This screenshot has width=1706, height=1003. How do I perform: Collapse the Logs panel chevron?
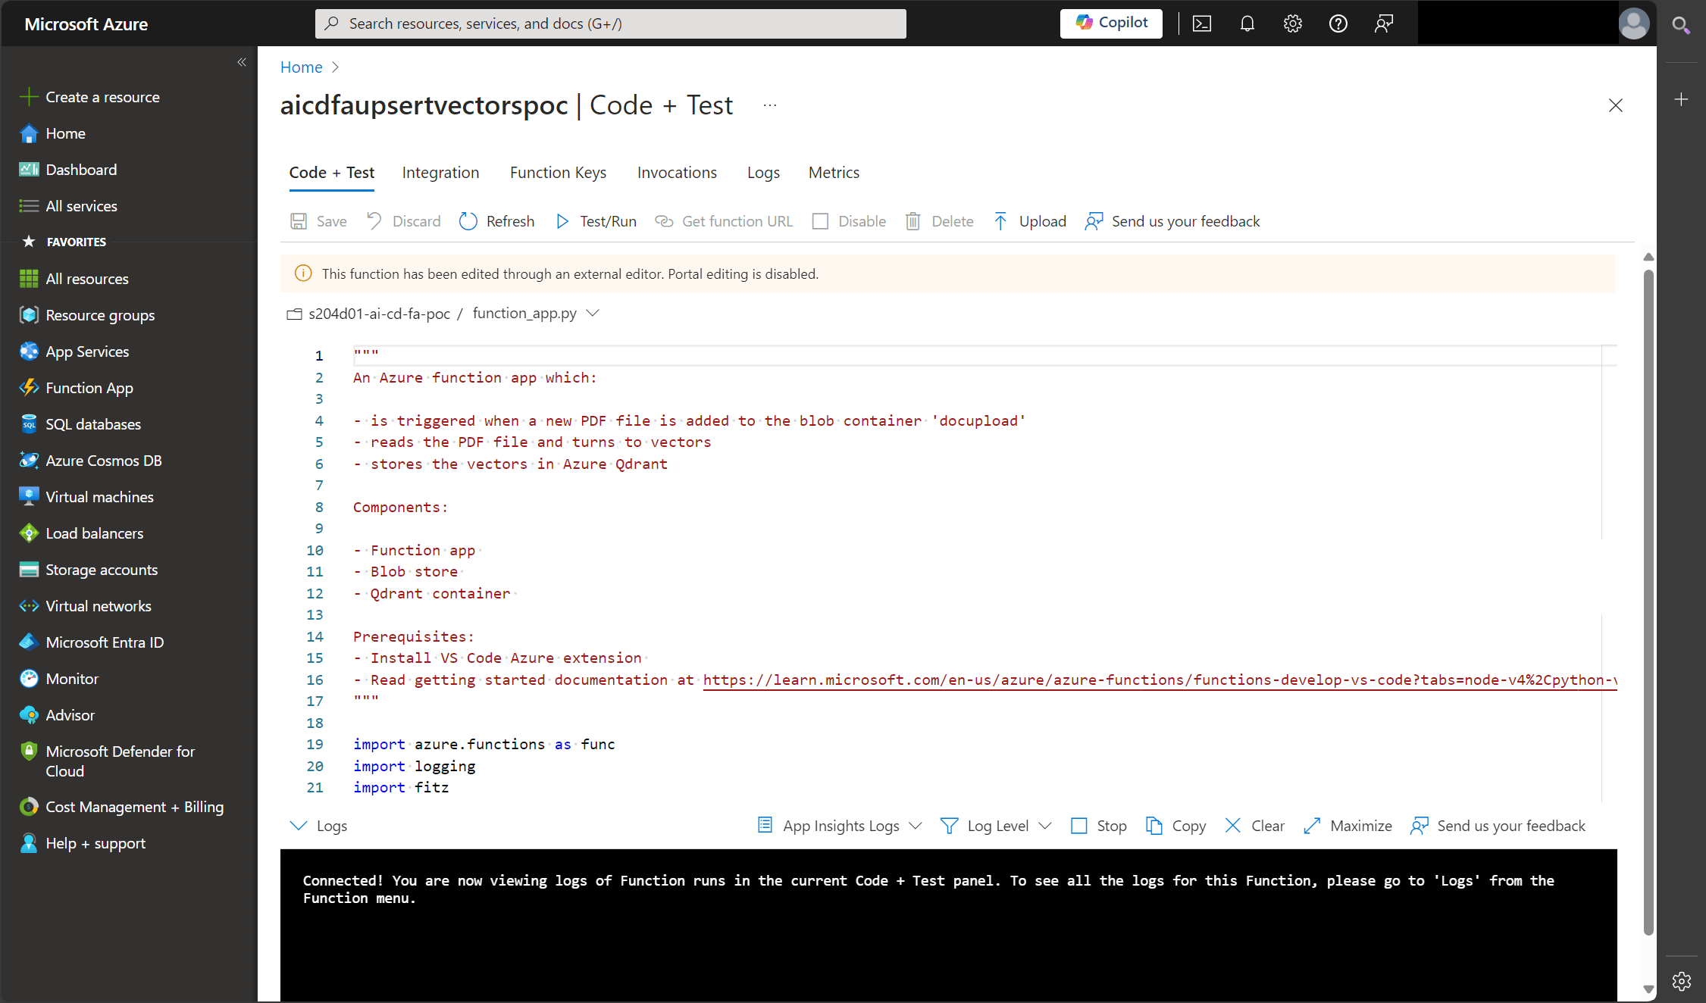299,826
